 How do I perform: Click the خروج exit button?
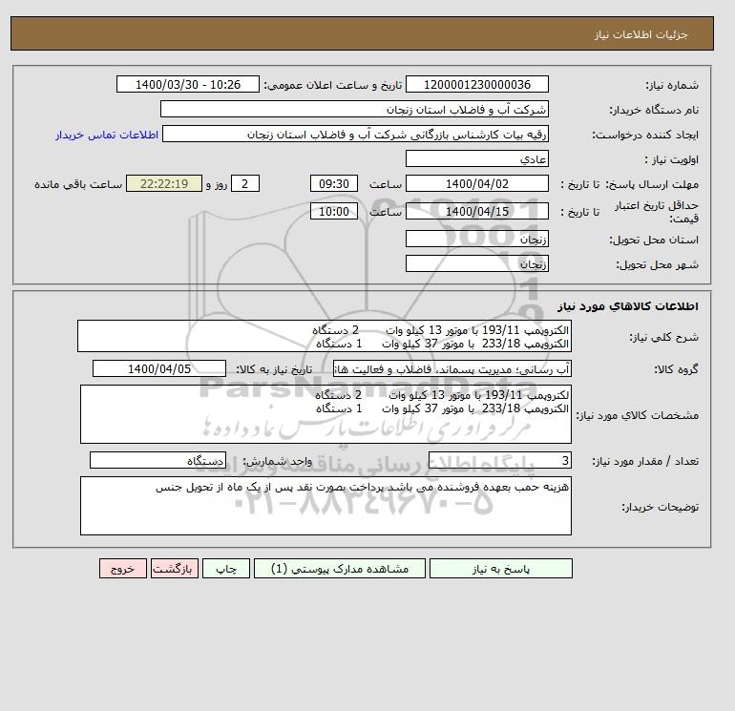[x=123, y=569]
